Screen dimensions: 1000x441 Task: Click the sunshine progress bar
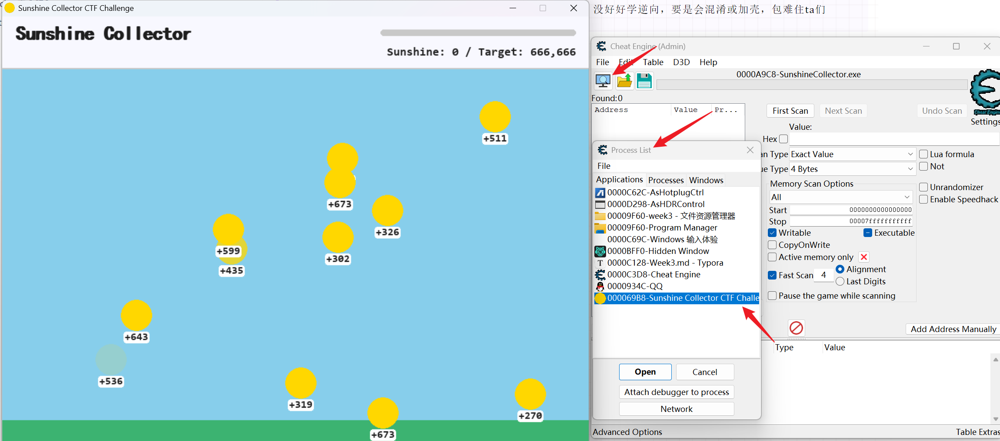point(478,33)
